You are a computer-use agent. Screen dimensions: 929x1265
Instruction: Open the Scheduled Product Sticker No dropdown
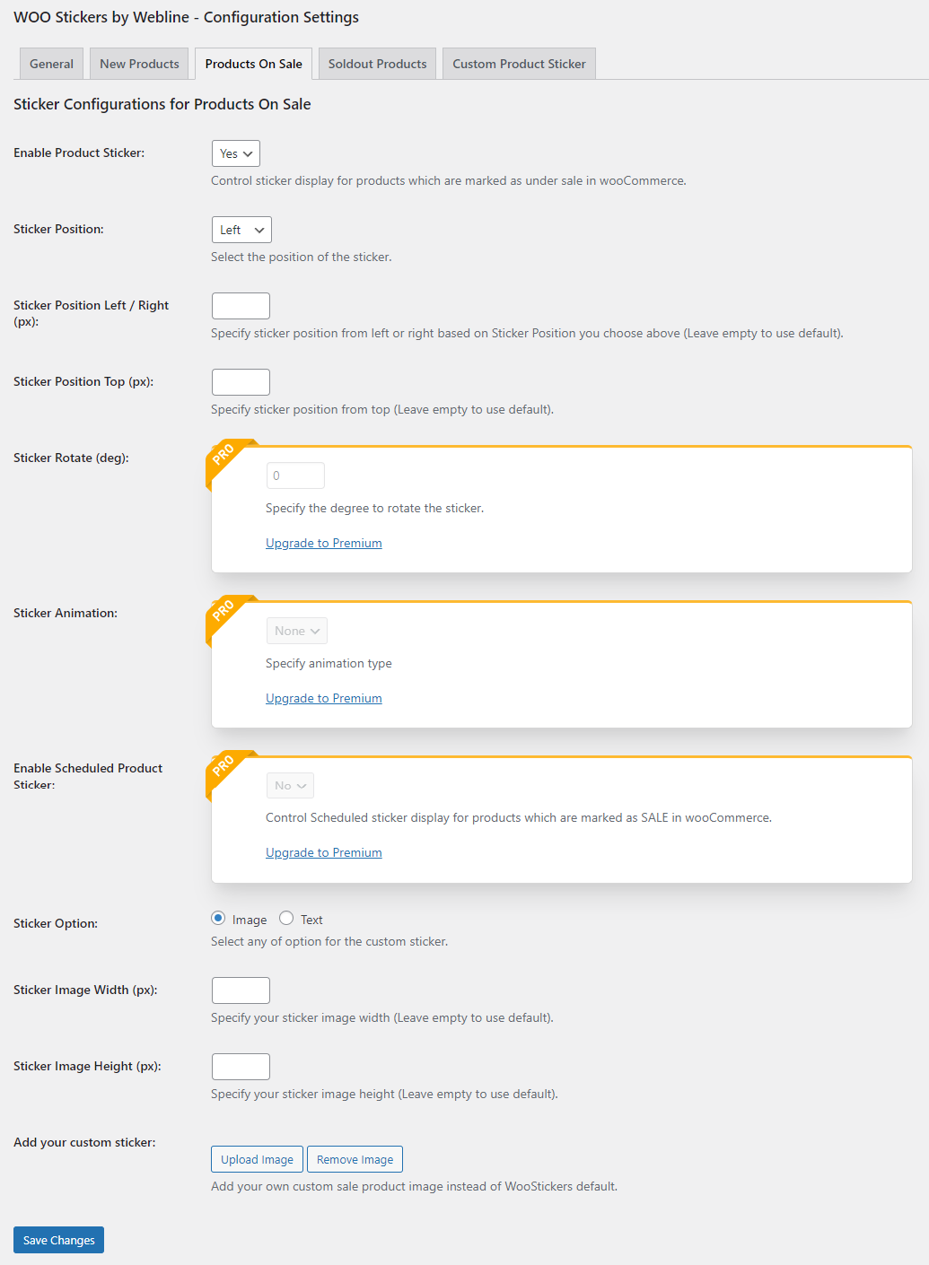(290, 785)
